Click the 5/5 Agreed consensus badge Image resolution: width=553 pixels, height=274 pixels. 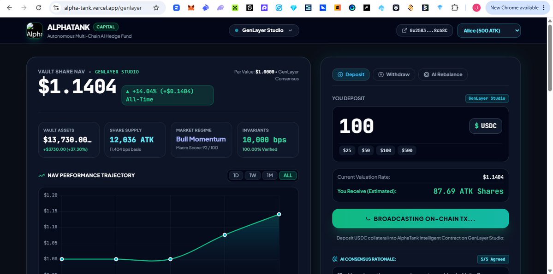493,259
